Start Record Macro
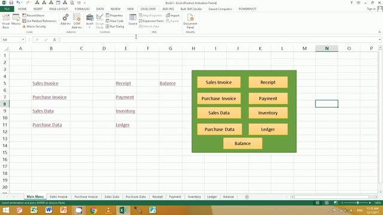This screenshot has height=215, width=383. click(34, 16)
